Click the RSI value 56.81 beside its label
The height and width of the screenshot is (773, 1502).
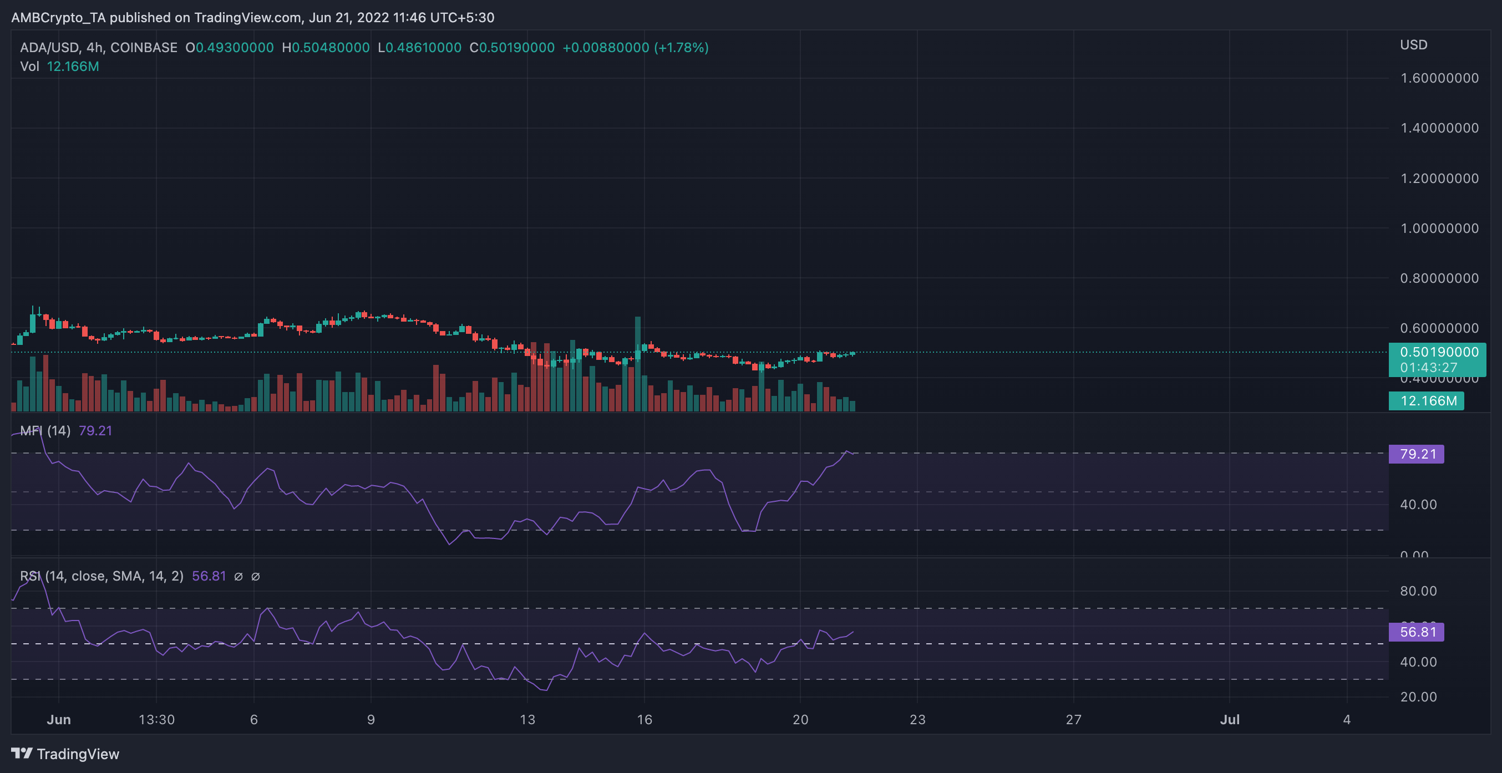pyautogui.click(x=209, y=576)
